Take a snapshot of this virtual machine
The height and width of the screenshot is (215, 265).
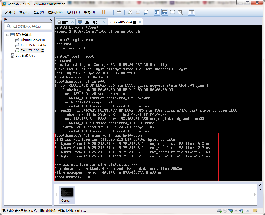(130, 12)
